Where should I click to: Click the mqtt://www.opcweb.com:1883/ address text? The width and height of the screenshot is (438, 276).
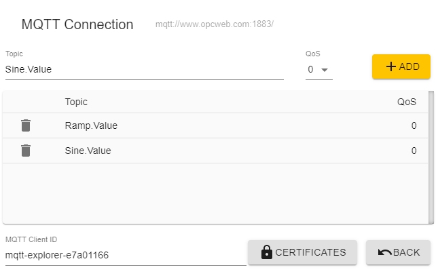click(214, 25)
